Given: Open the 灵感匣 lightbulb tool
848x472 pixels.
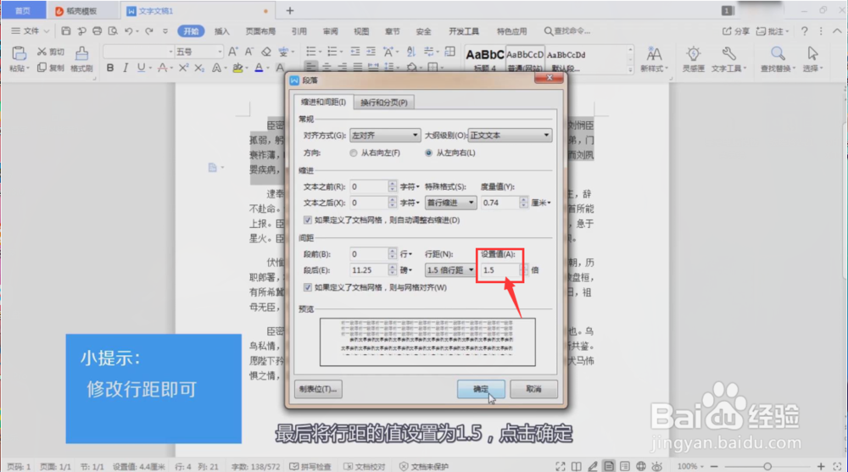Looking at the screenshot, I should pyautogui.click(x=694, y=59).
